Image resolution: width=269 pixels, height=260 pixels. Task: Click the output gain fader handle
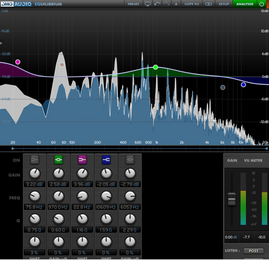pos(232,199)
